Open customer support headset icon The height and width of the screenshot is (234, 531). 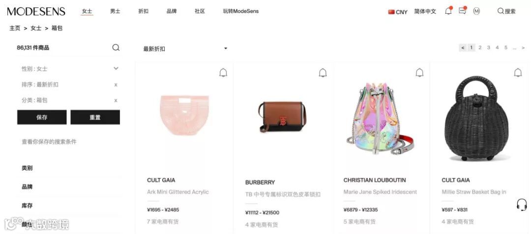click(x=522, y=205)
